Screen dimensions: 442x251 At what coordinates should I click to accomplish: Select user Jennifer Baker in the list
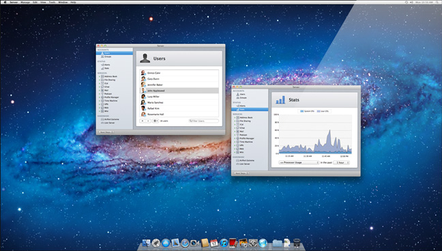click(179, 85)
